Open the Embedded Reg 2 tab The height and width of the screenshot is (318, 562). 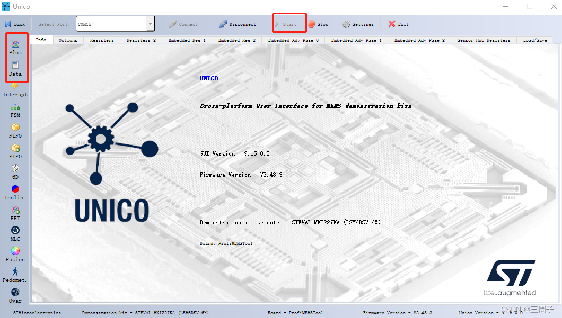[237, 40]
